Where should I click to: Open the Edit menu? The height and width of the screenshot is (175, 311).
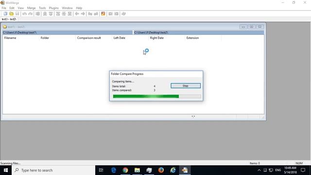12,8
